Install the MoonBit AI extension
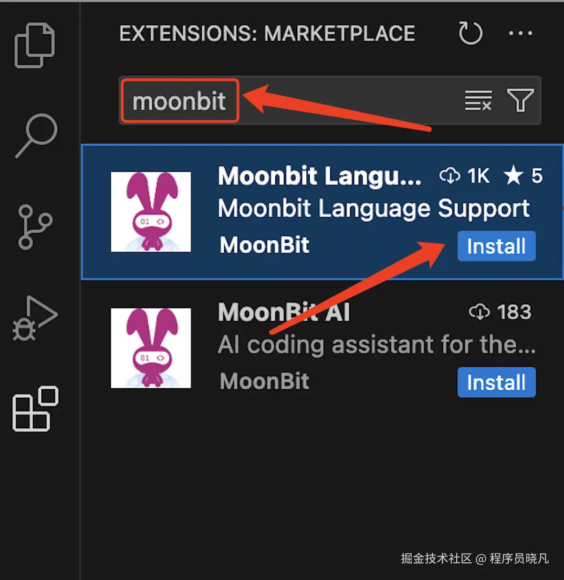 [x=496, y=382]
